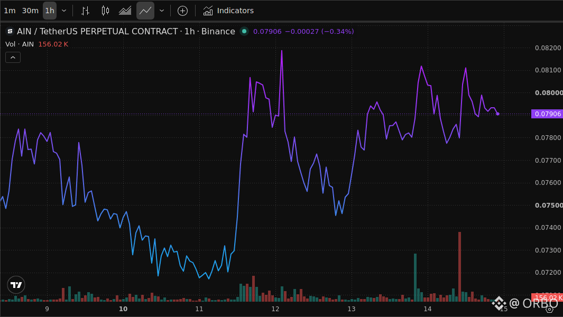
Task: Click date 14 on the time axis
Action: pos(428,309)
